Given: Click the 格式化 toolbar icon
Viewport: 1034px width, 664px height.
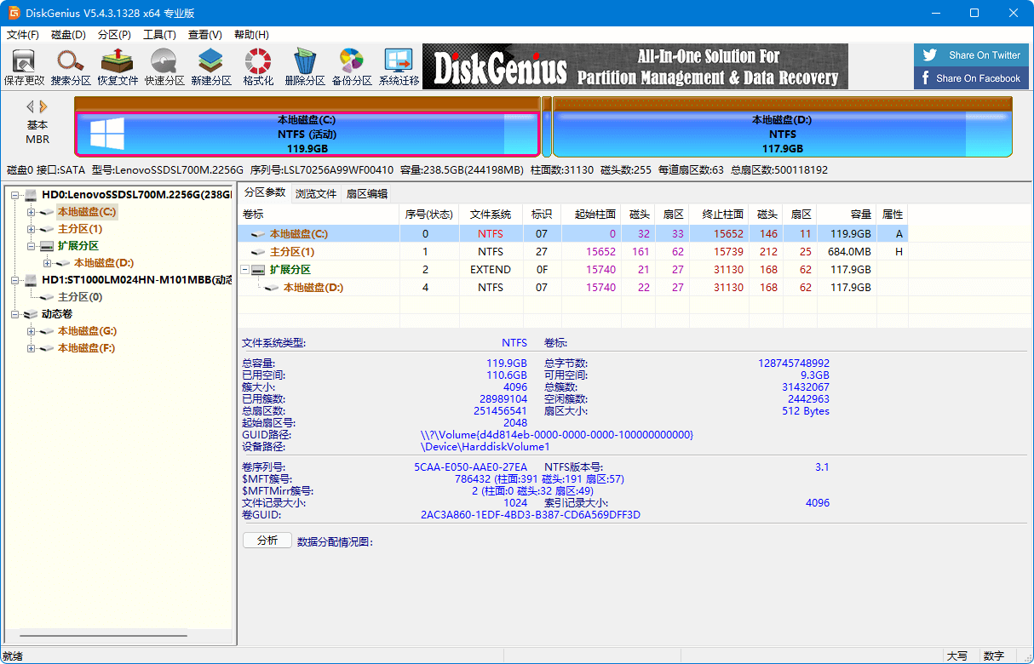Looking at the screenshot, I should (258, 67).
